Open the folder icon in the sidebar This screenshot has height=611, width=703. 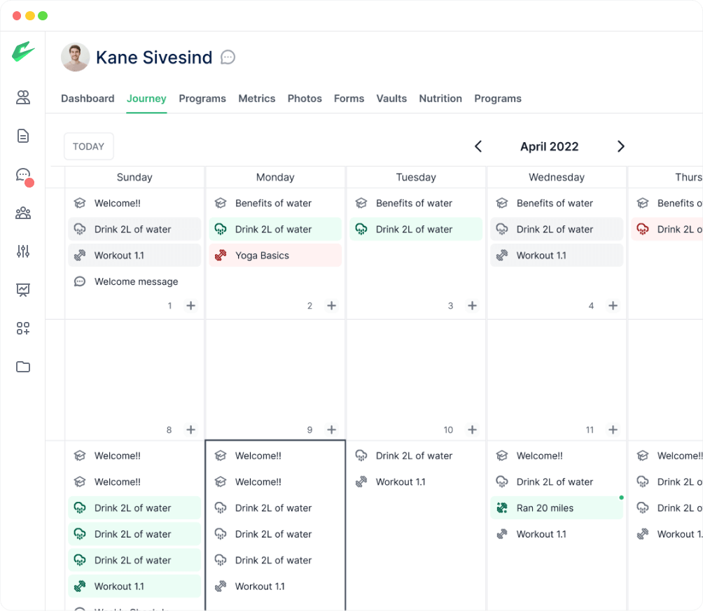click(x=23, y=367)
